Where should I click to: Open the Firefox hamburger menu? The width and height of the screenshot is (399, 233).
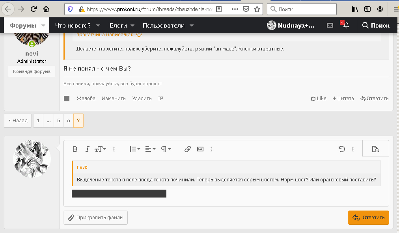[x=395, y=9]
